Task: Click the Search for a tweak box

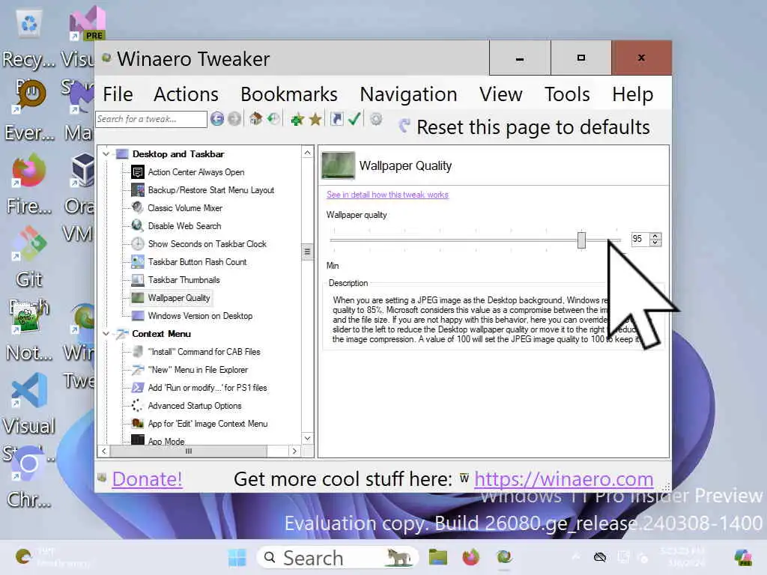Action: click(x=151, y=119)
